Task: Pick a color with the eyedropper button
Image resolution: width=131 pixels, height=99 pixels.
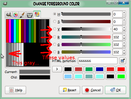Action: [x=123, y=61]
